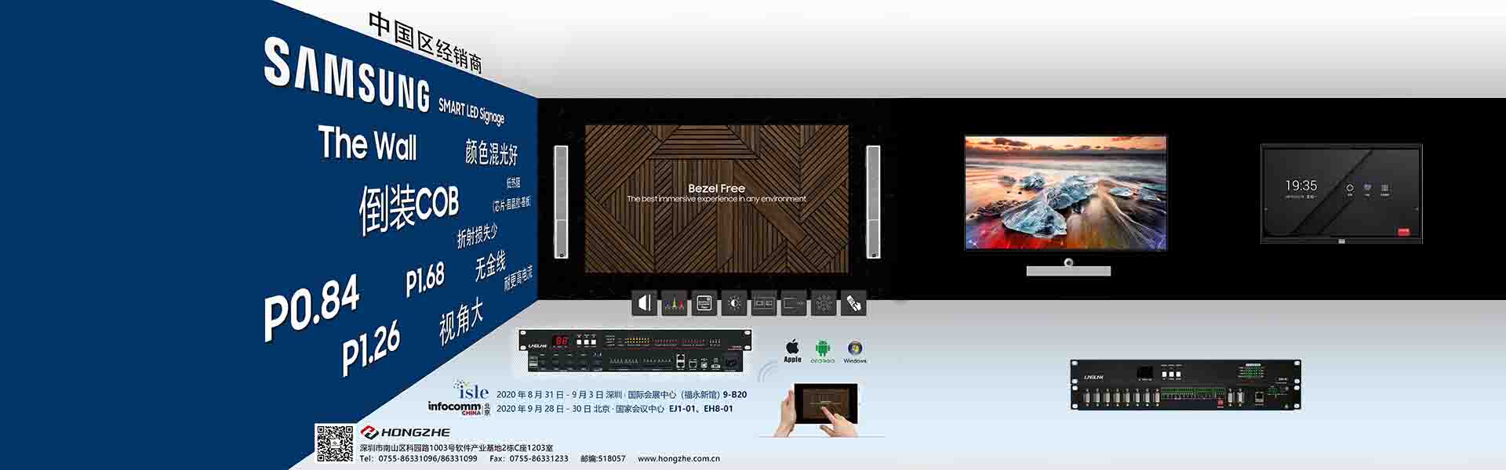Image resolution: width=1506 pixels, height=470 pixels.
Task: Click the 19:35 clock interactive display
Action: point(1341,193)
